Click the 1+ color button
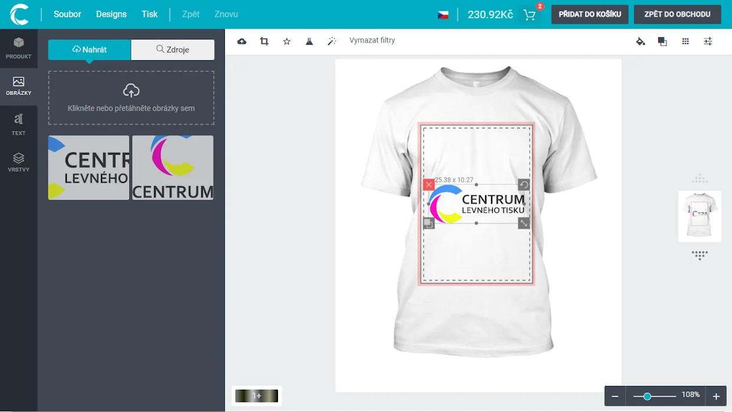 click(257, 396)
